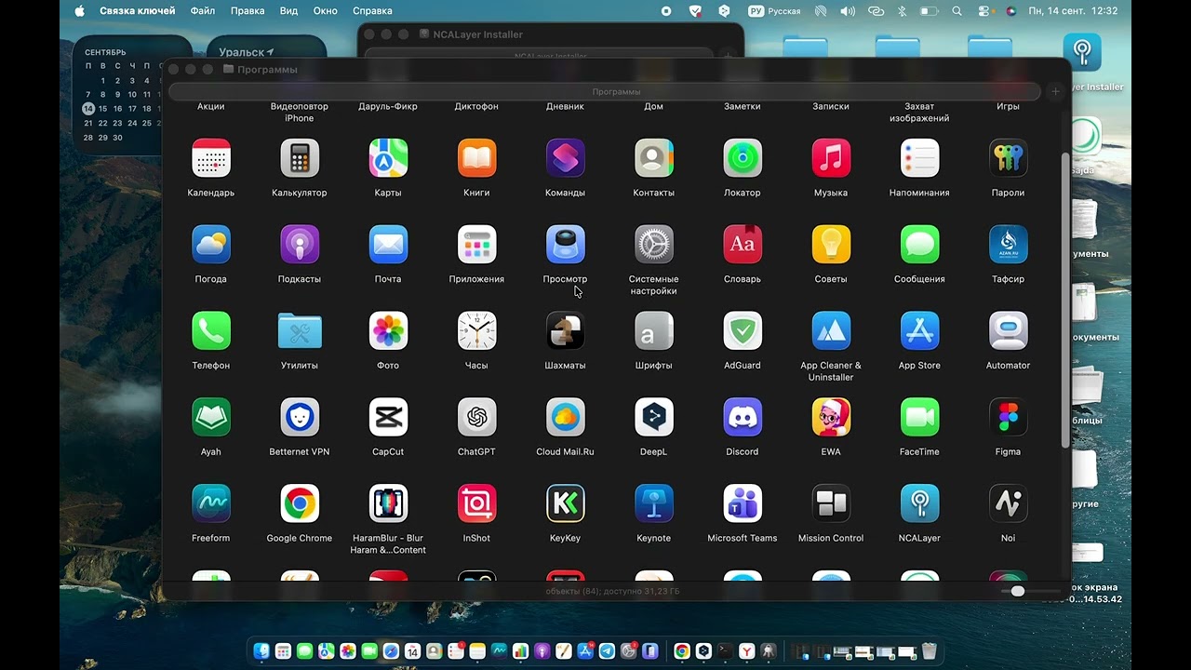
Task: Open the Файл menu
Action: 202,11
